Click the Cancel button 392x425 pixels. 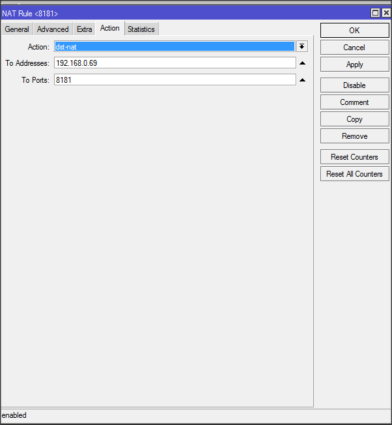[x=355, y=48]
